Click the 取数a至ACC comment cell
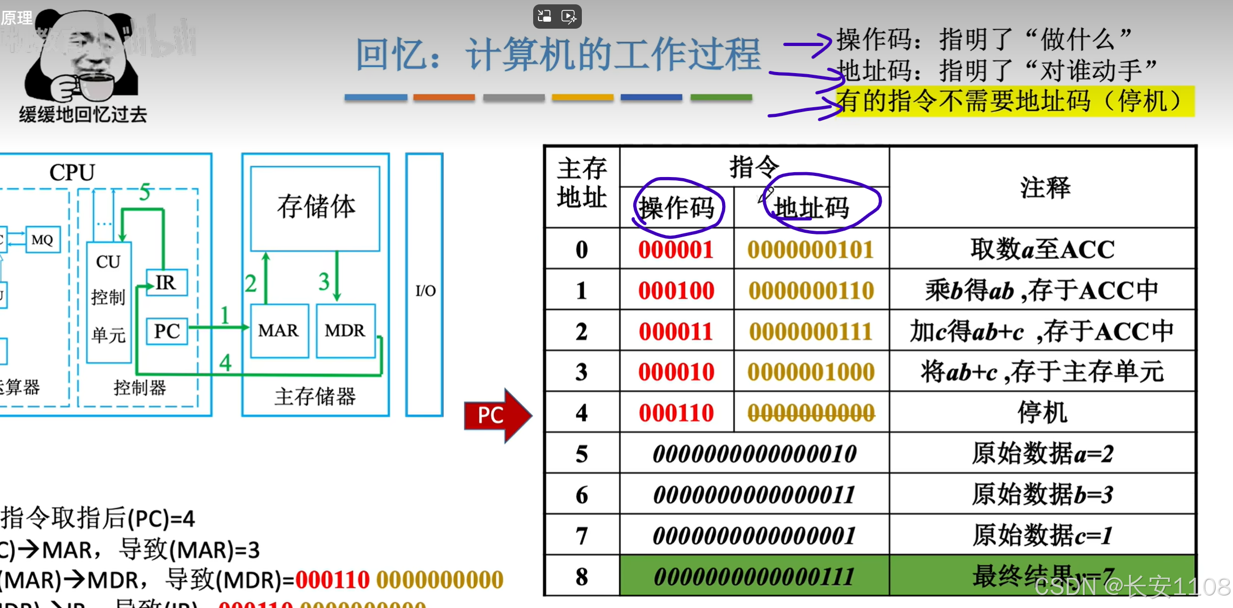This screenshot has width=1233, height=608. click(1042, 250)
